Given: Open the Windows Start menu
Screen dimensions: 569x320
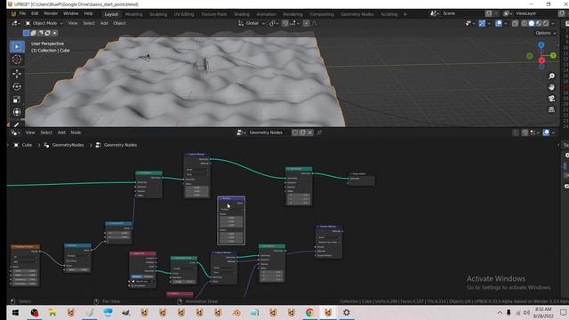Looking at the screenshot, I should [x=16, y=312].
